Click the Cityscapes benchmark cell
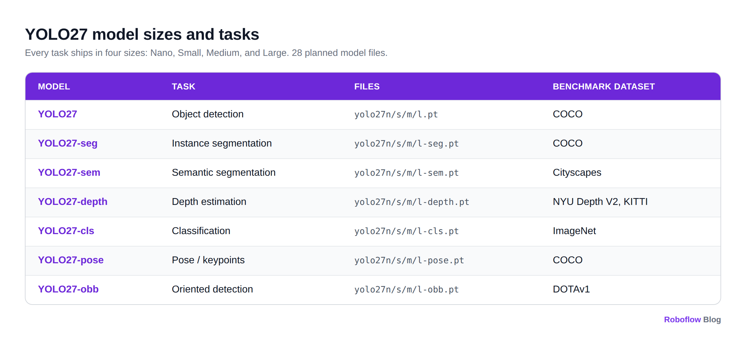 pyautogui.click(x=577, y=172)
